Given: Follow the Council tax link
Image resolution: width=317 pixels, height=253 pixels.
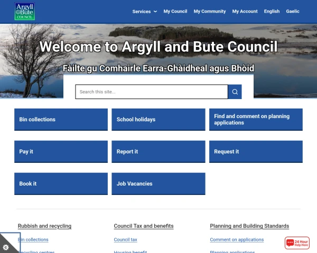Looking at the screenshot, I should (125, 240).
